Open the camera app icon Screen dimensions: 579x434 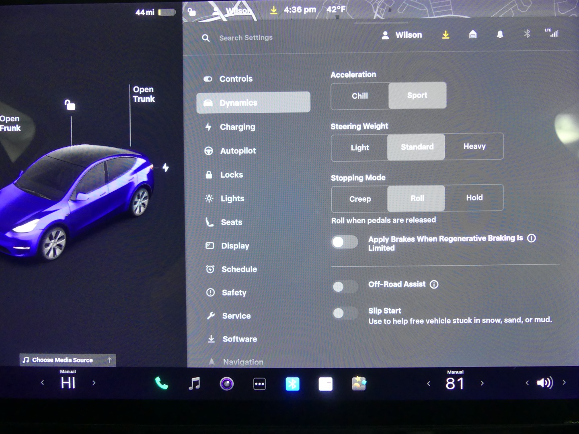[x=227, y=384]
